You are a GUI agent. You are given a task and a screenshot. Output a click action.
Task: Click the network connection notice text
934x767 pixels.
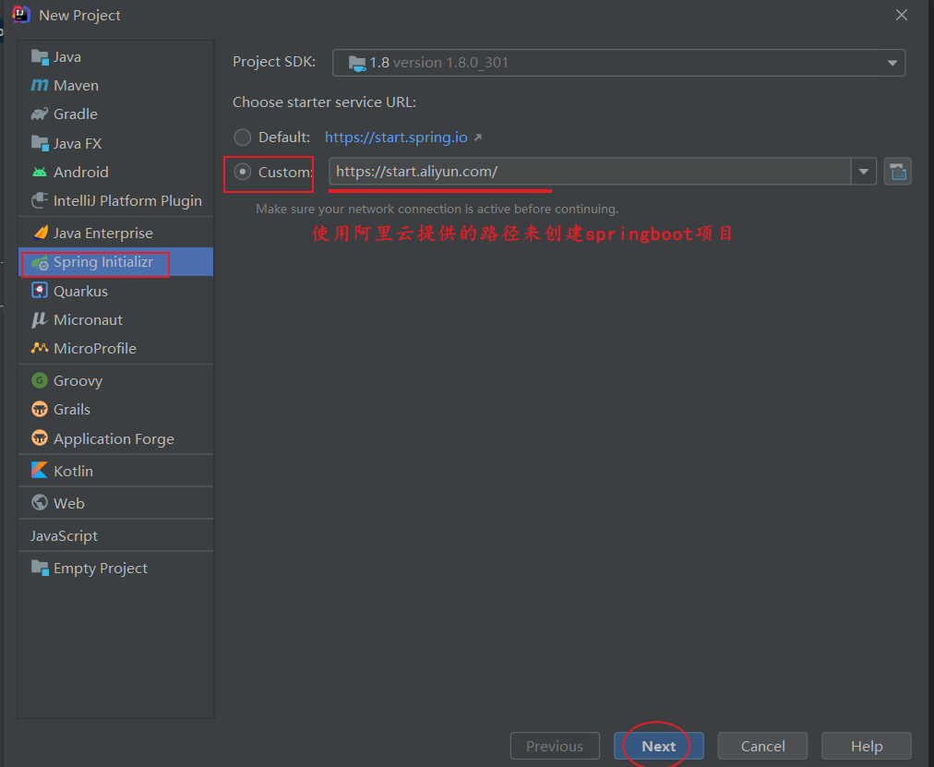tap(437, 209)
